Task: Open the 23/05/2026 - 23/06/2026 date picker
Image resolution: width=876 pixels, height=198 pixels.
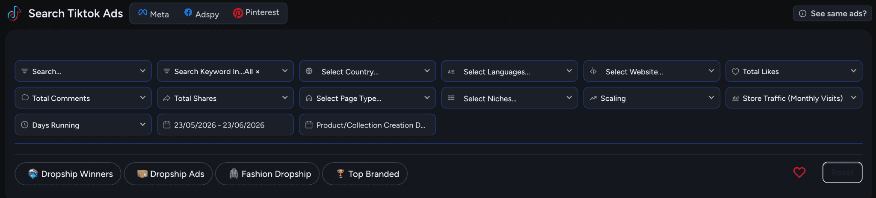Action: (x=225, y=125)
